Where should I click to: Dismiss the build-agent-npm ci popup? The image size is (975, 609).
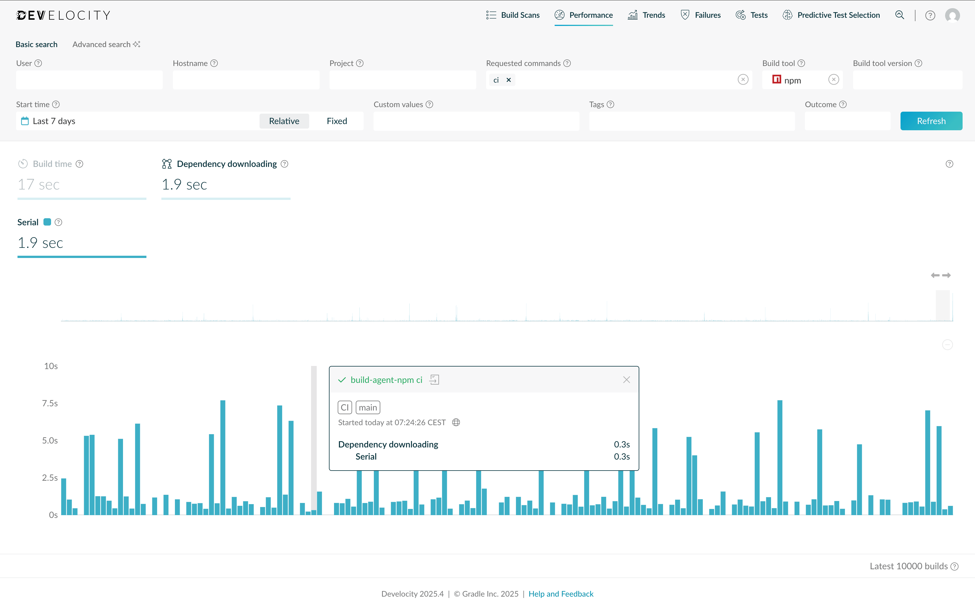pos(626,379)
